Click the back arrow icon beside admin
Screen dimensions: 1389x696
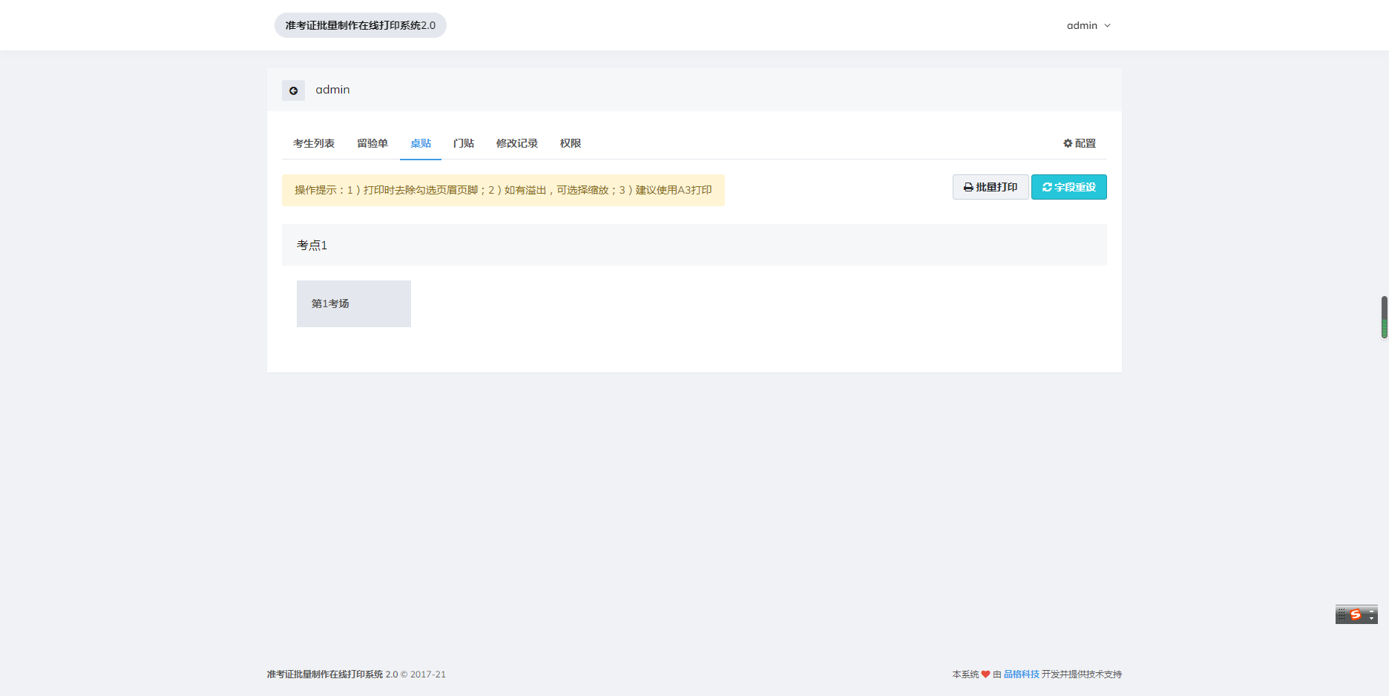(x=293, y=91)
